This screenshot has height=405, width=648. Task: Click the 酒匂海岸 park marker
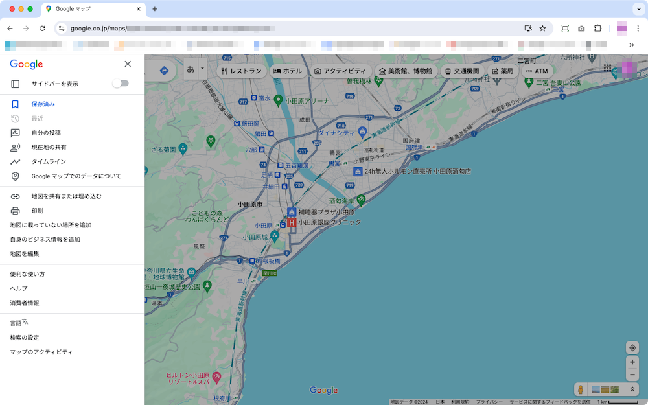pos(361,200)
